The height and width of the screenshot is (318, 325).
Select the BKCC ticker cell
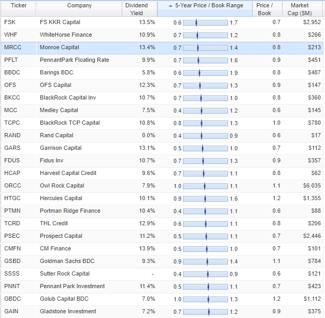(18, 97)
